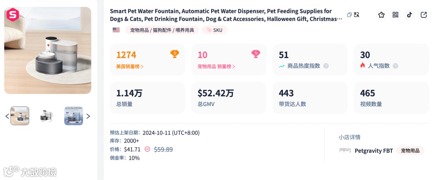The width and height of the screenshot is (434, 180).
Task: Copy the product title
Action: tap(349, 15)
